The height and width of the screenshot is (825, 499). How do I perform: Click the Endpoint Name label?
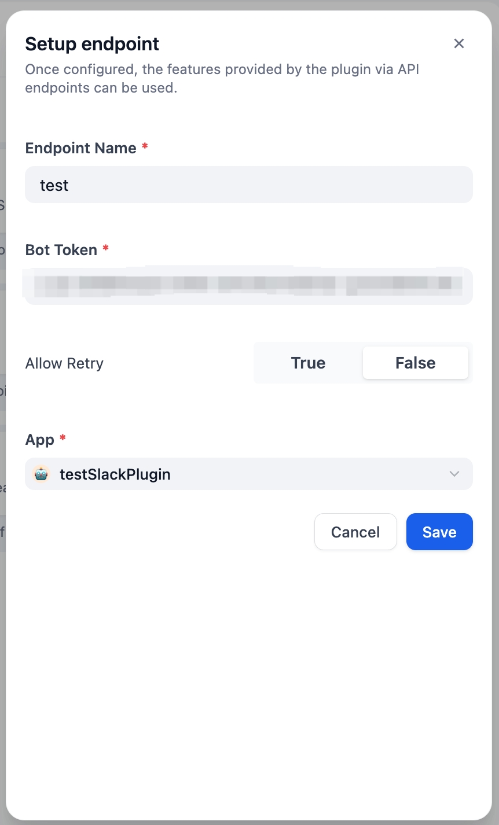(81, 148)
